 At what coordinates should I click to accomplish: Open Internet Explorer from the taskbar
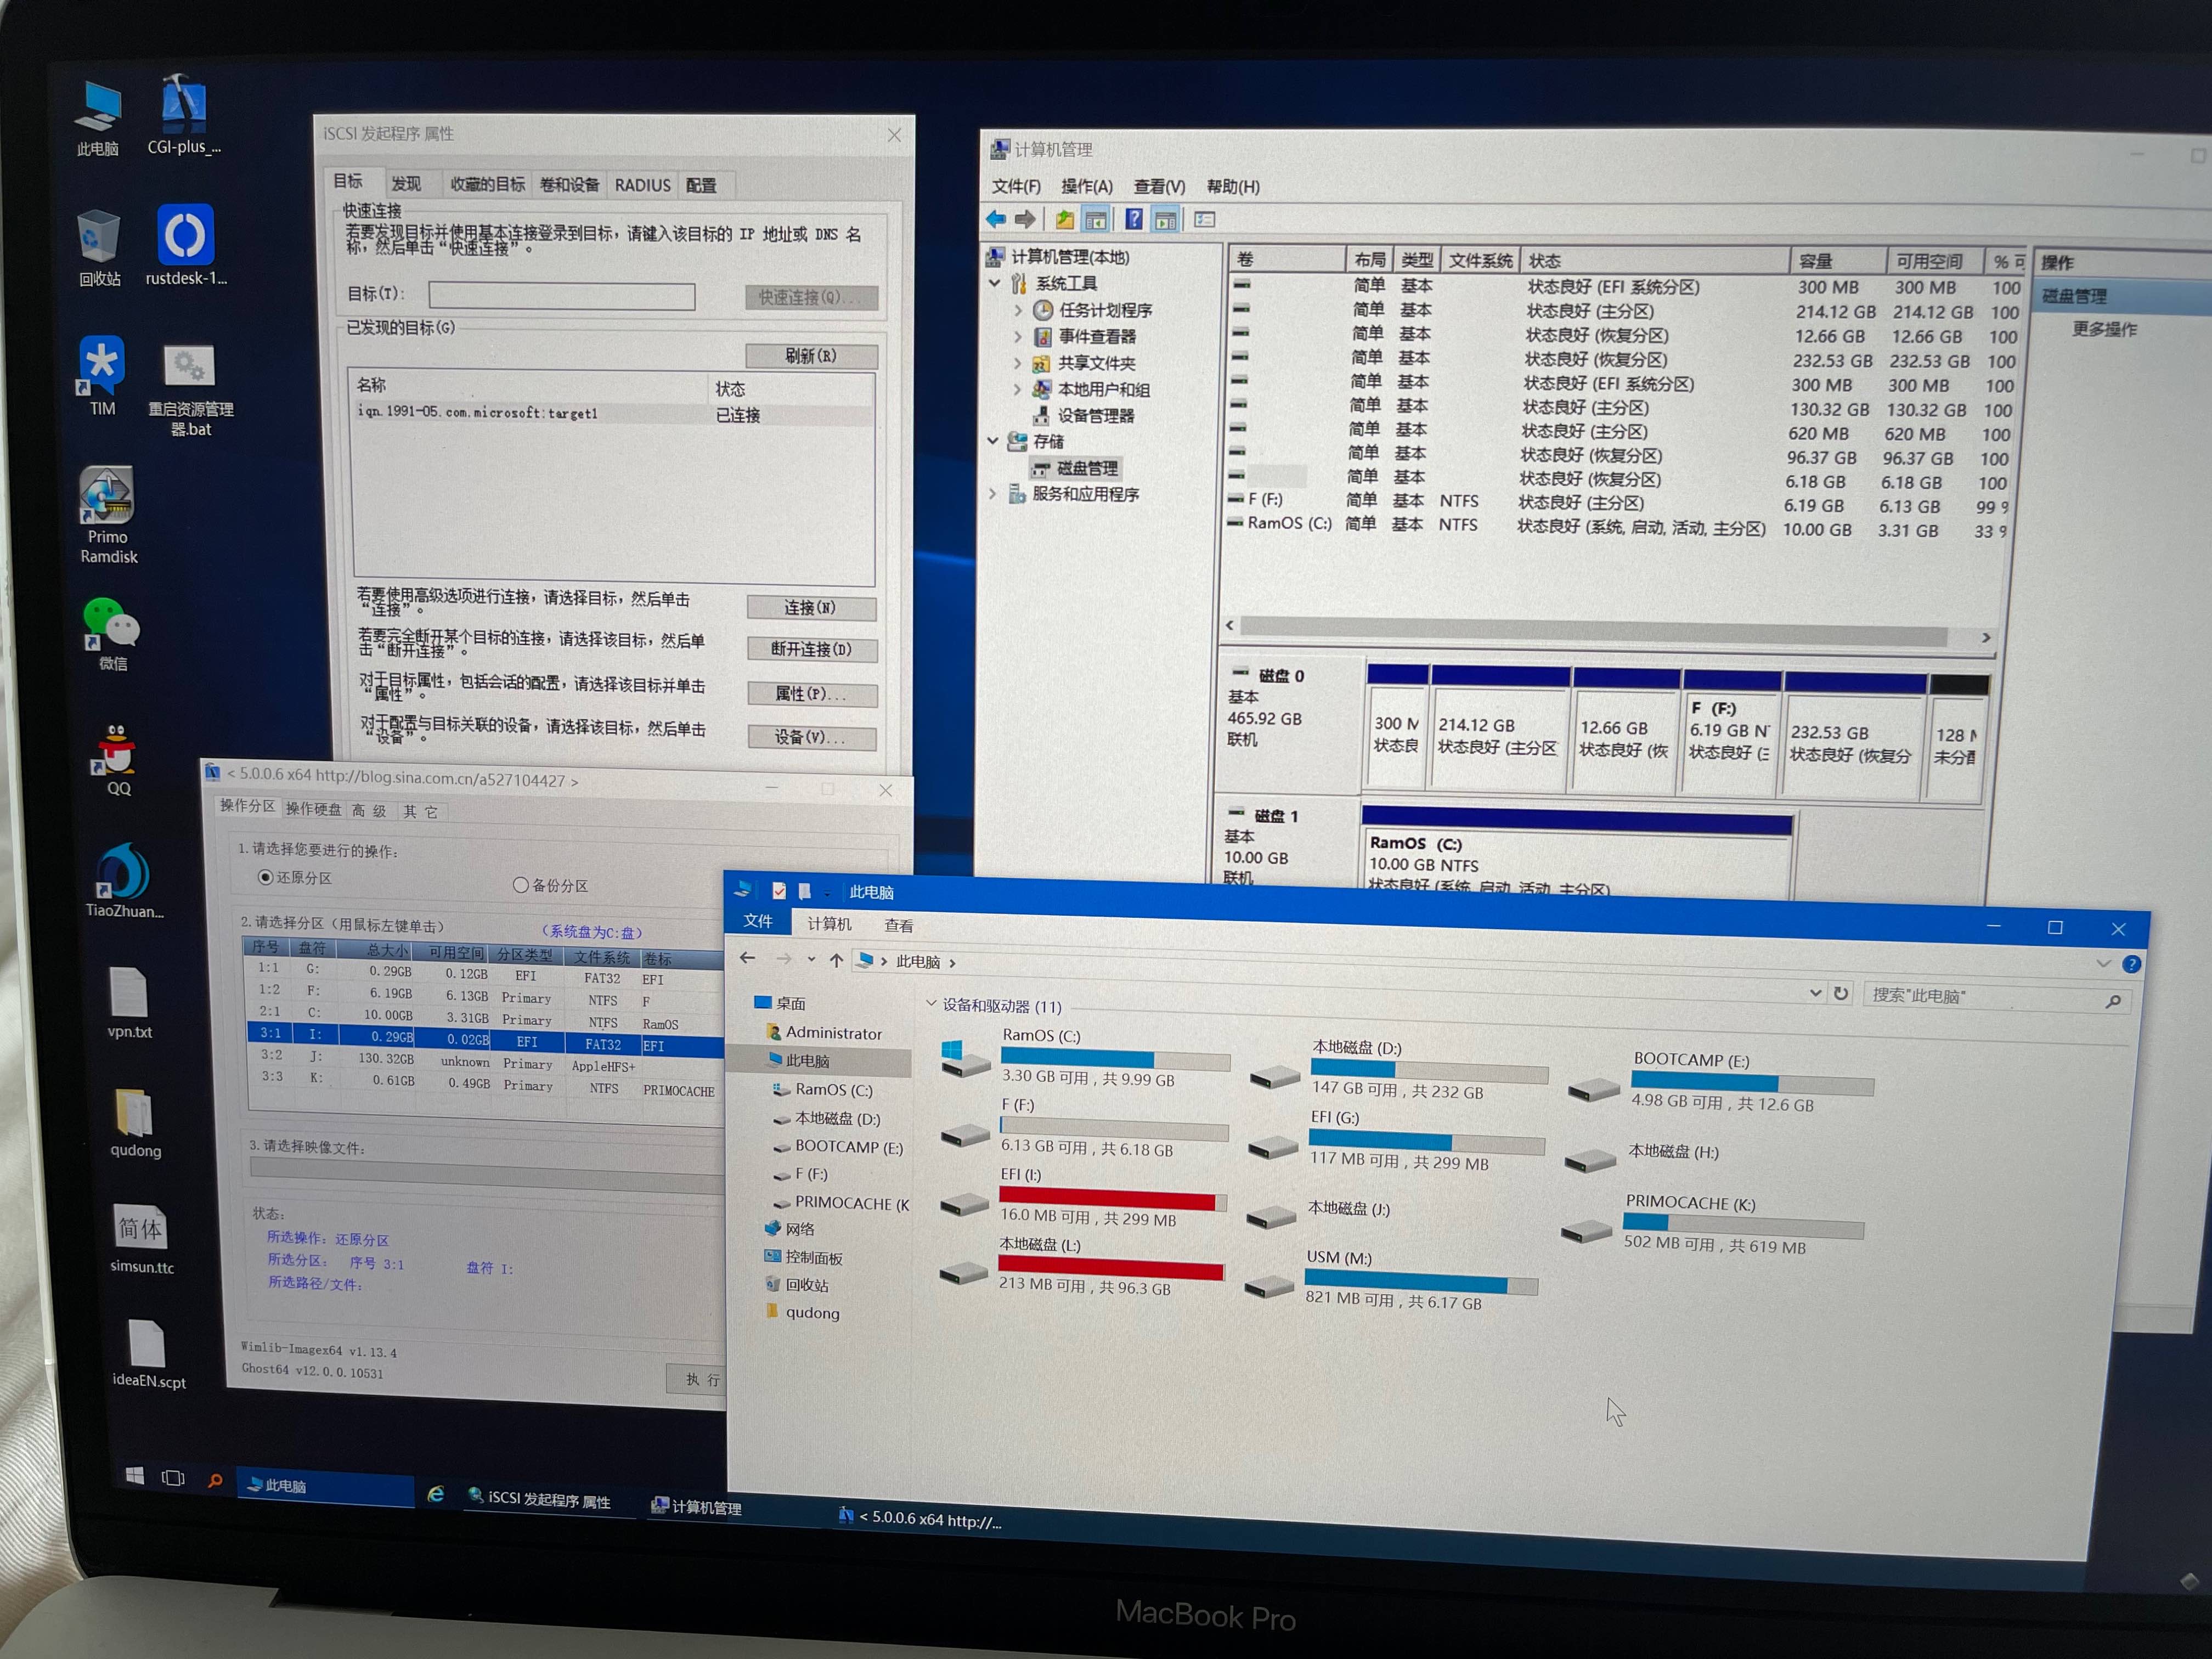[x=436, y=1493]
